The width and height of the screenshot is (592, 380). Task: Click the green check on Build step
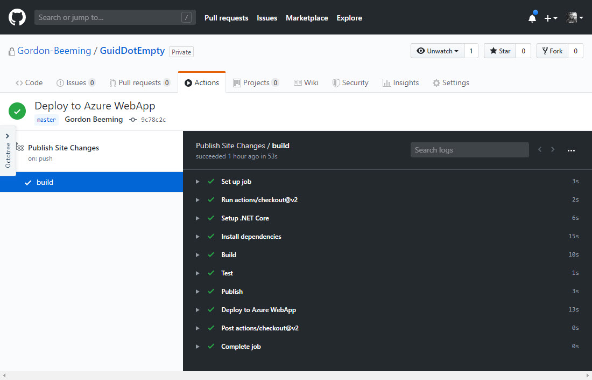[211, 254]
